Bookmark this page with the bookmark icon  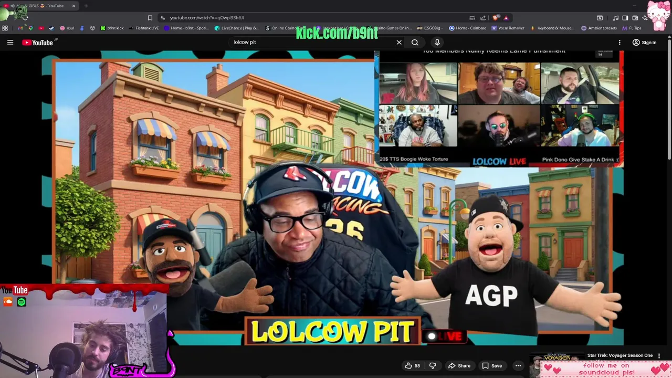pyautogui.click(x=150, y=17)
